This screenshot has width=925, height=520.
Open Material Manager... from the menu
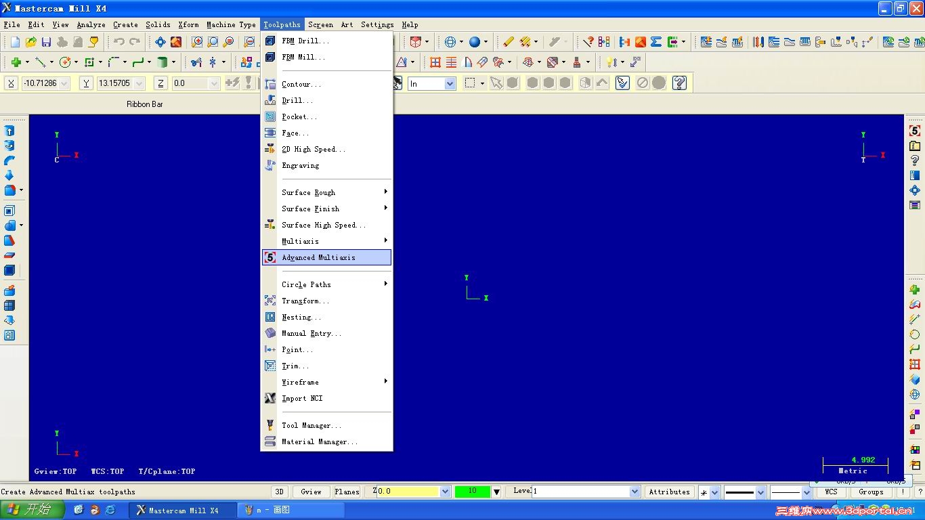pyautogui.click(x=326, y=441)
